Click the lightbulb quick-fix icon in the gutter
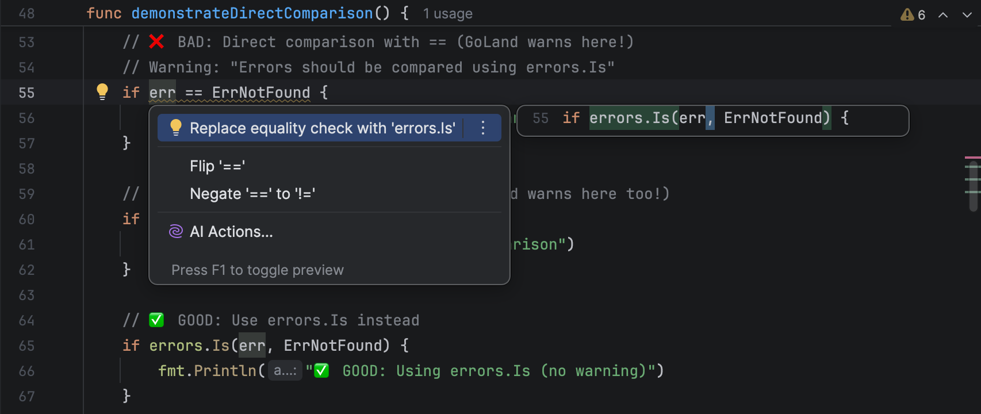Screen dimensions: 981x414 pyautogui.click(x=102, y=91)
